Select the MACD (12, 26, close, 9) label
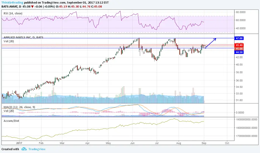260x153 pixels. pos(20,107)
